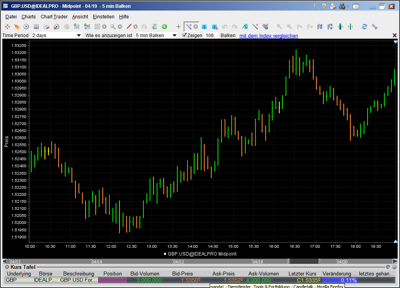Open chart settings with the wrench icon

coord(375,27)
